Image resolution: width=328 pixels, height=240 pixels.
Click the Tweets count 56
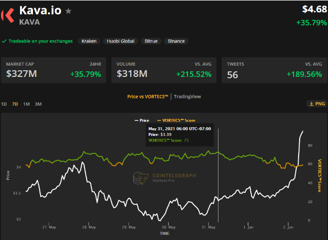232,75
